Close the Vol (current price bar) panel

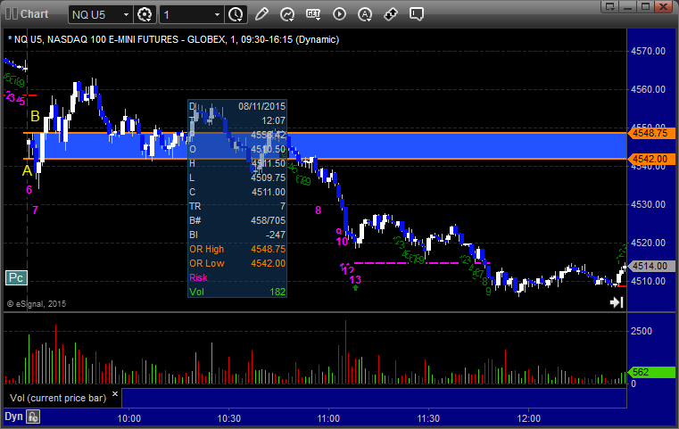(115, 394)
